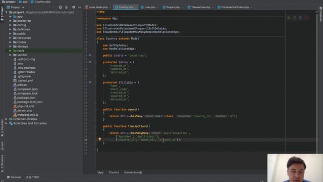Open the Favorites tool window
Image resolution: width=323 pixels, height=182 pixels.
(x=2, y=128)
